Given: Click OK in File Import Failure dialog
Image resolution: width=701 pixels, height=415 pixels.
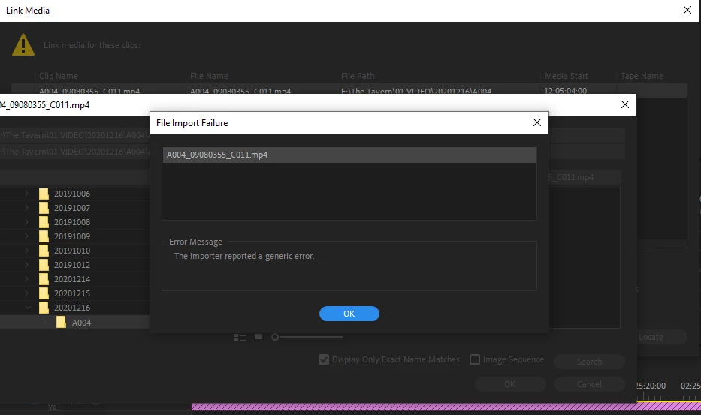Looking at the screenshot, I should click(349, 314).
